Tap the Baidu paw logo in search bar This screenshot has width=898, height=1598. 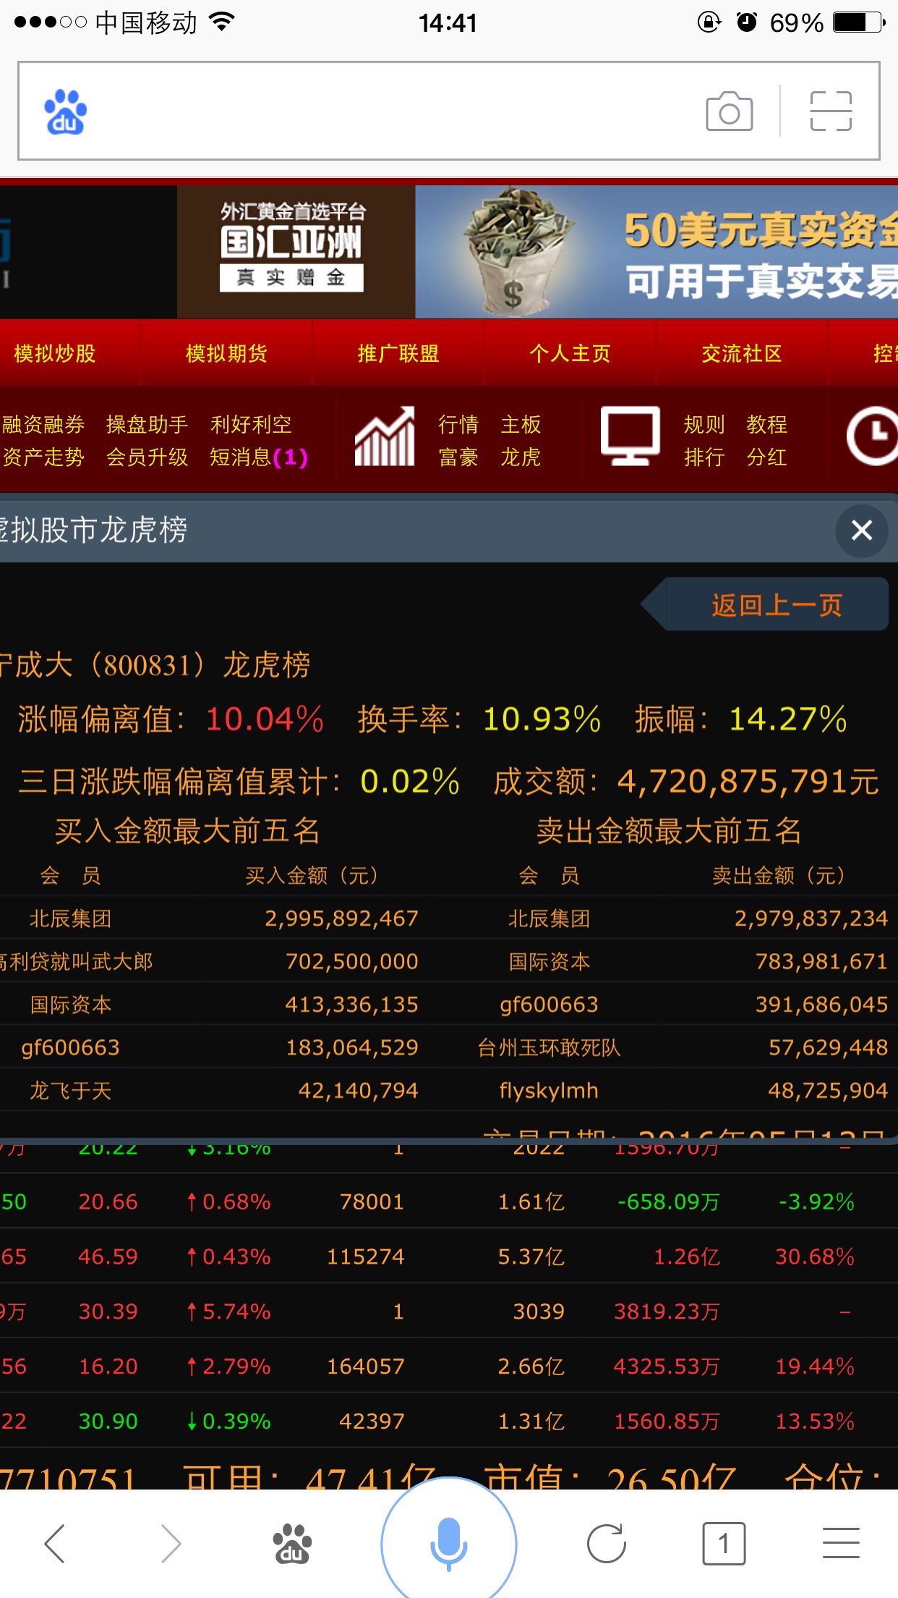pyautogui.click(x=65, y=112)
